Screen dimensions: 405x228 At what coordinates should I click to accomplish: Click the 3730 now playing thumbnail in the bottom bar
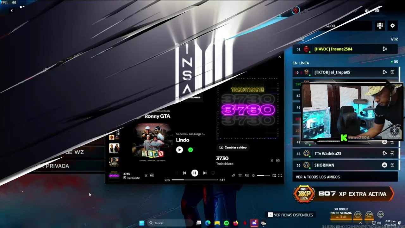pos(114,175)
